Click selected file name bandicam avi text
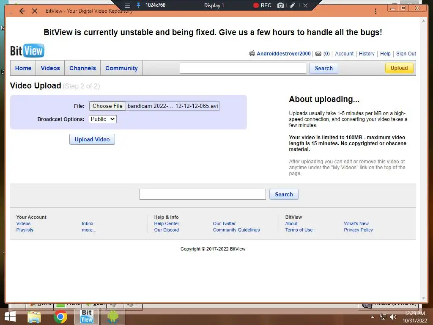 (173, 106)
